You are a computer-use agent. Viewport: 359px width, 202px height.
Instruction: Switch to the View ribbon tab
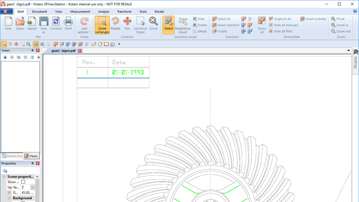(x=59, y=11)
